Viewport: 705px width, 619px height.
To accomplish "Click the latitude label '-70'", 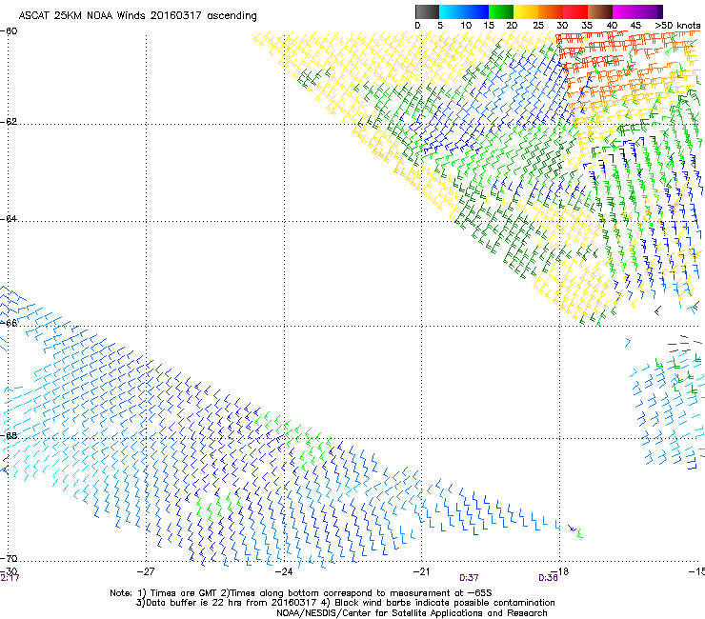I will (9, 558).
